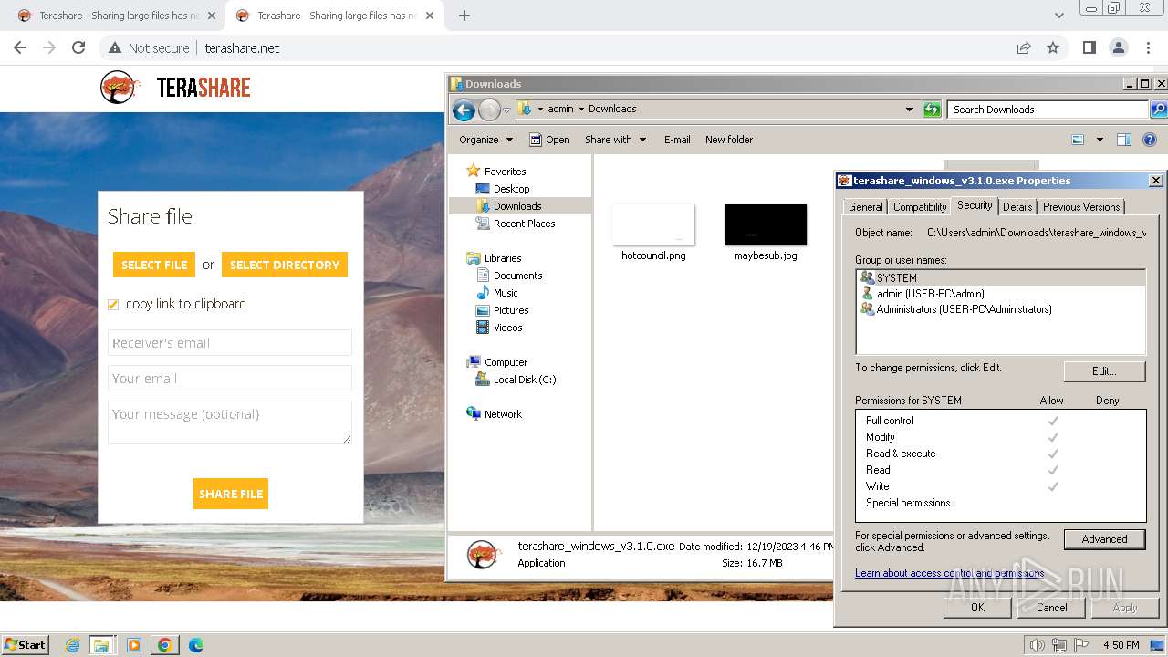
Task: Open Chrome tab search chevron
Action: 1058,16
